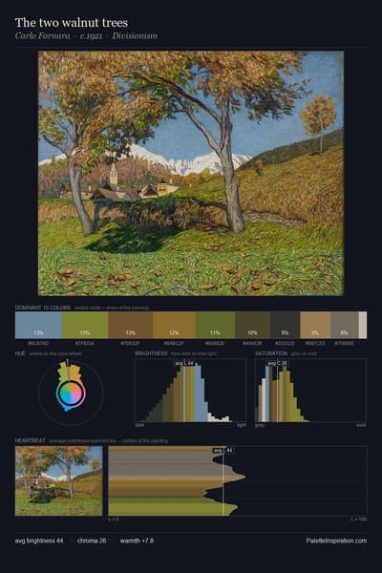Screen dimensions: 382x573
Task: Select the narrow off-white swatch at the palette's end
Action: point(363,325)
